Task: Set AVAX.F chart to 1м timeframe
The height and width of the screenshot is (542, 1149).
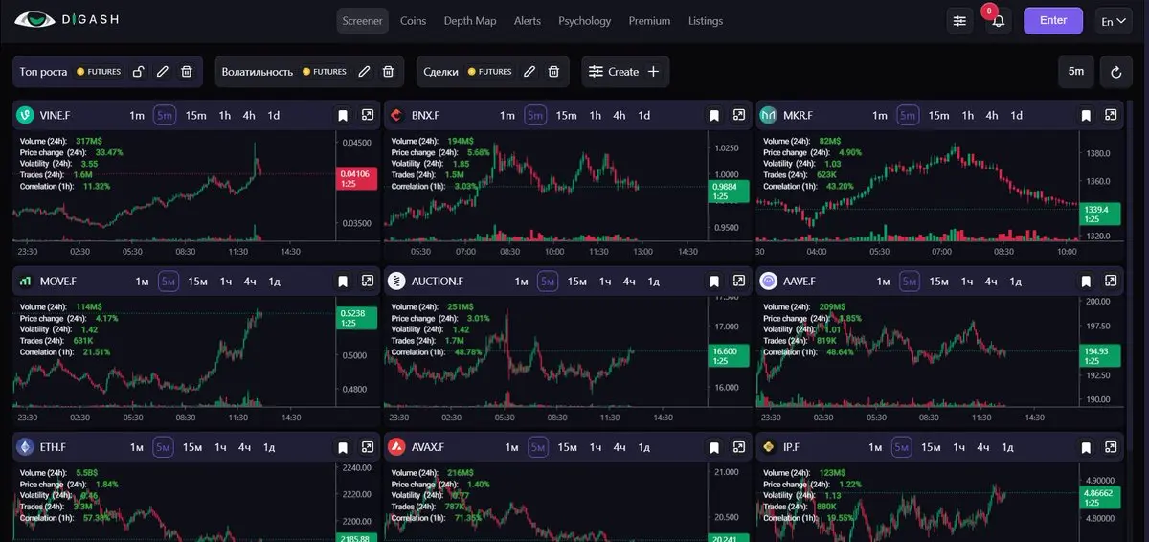Action: tap(512, 447)
